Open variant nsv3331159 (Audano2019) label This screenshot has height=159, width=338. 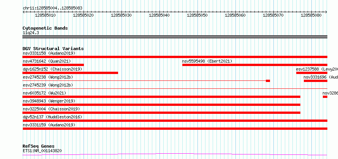click(49, 125)
